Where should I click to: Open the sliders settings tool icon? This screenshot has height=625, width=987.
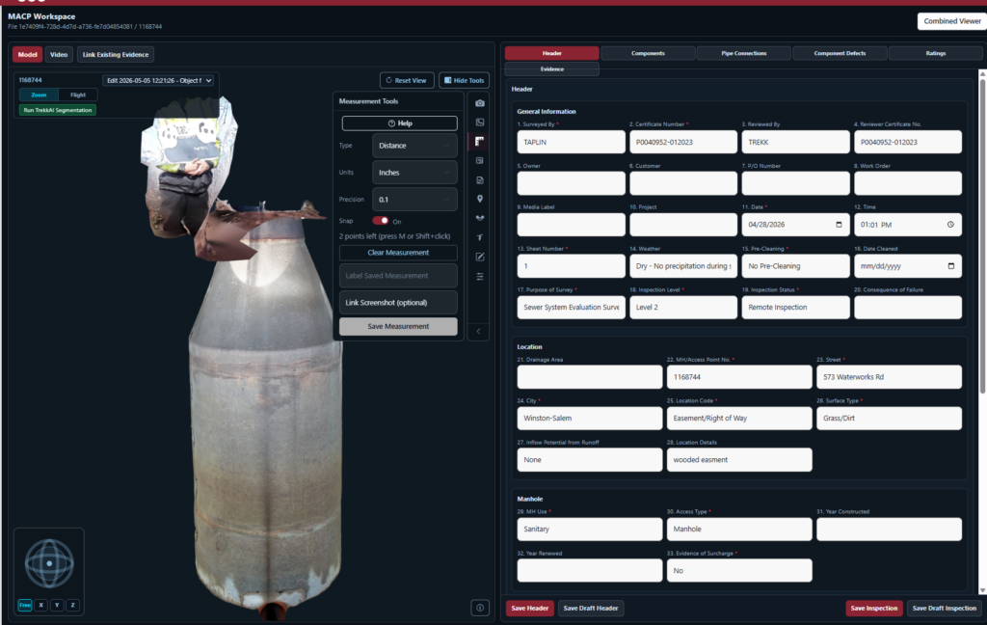[480, 276]
